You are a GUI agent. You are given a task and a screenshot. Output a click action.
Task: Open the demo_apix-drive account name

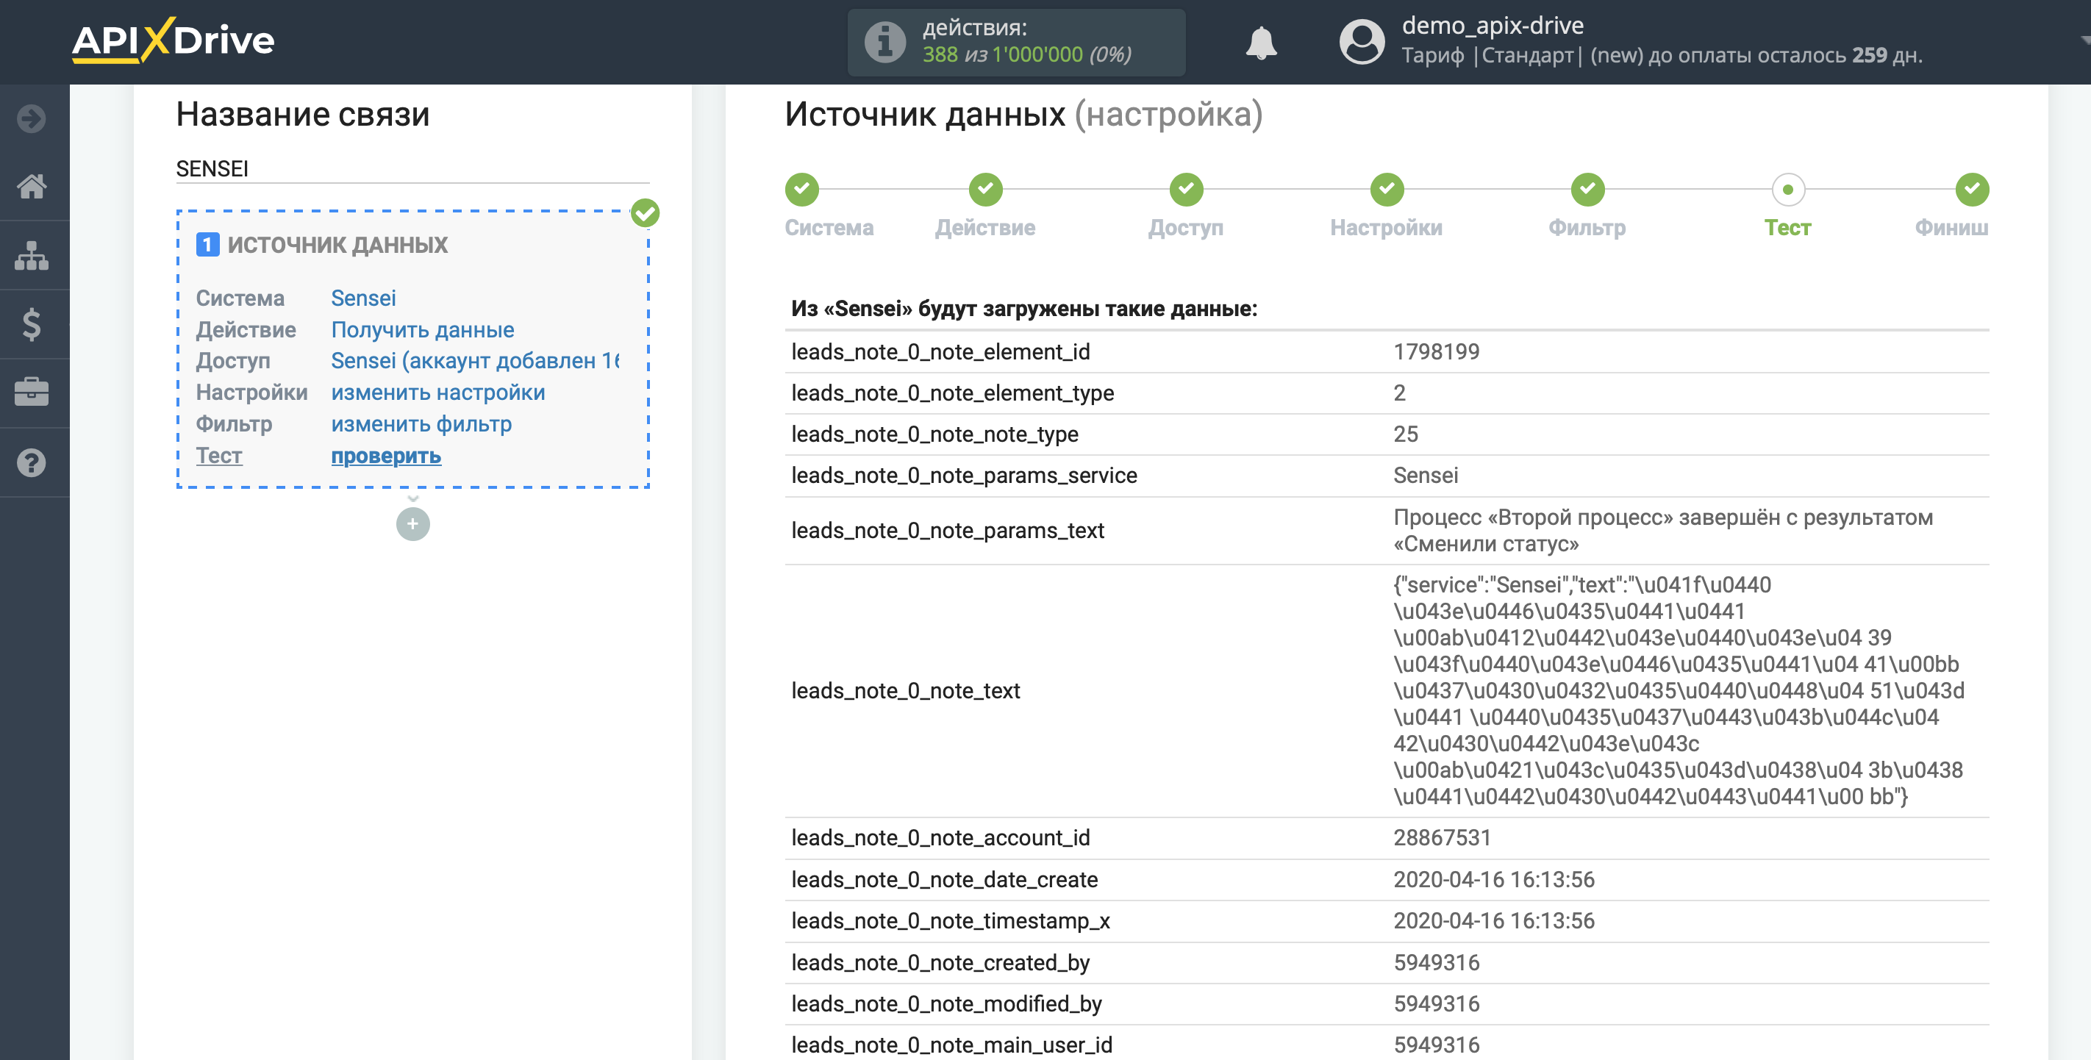point(1492,25)
